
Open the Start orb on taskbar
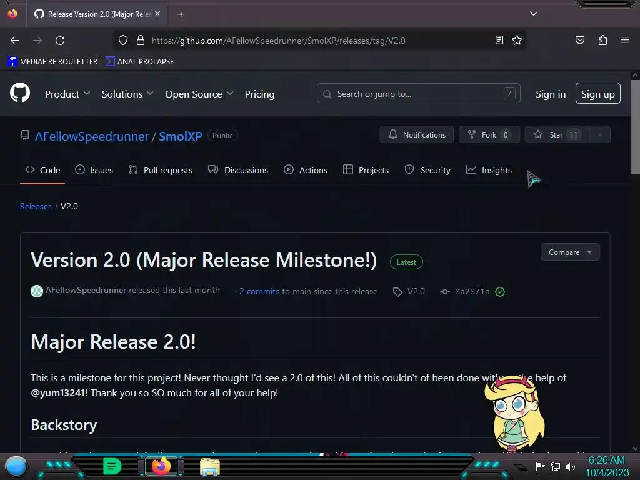click(16, 466)
